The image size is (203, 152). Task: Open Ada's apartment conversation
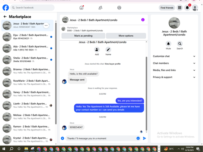[27, 48]
